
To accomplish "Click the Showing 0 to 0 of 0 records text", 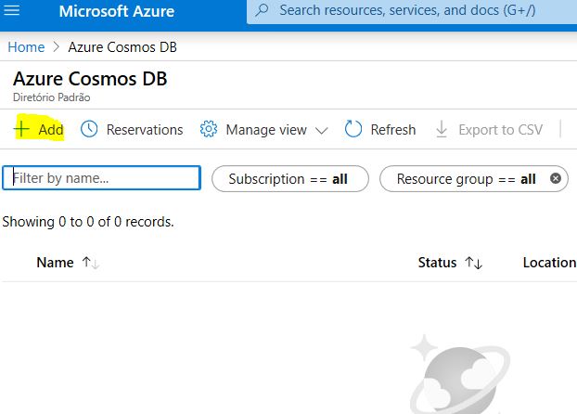I will pyautogui.click(x=88, y=222).
